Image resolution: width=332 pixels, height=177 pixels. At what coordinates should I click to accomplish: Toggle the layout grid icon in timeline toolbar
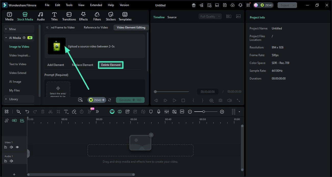pyautogui.click(x=7, y=112)
